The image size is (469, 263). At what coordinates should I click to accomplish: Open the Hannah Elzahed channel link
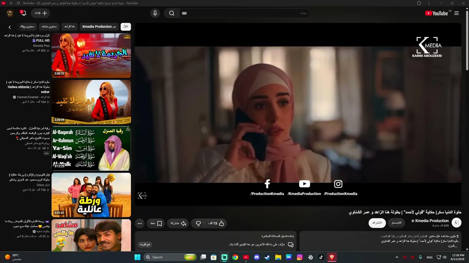click(x=33, y=97)
